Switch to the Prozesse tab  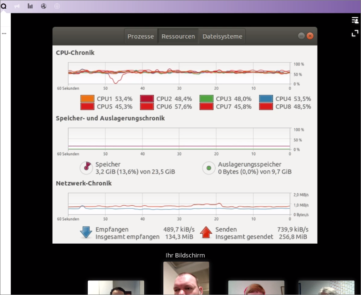tap(141, 36)
